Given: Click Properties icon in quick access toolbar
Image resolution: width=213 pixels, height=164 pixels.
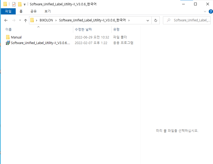Looking at the screenshot, I should [x=14, y=4].
